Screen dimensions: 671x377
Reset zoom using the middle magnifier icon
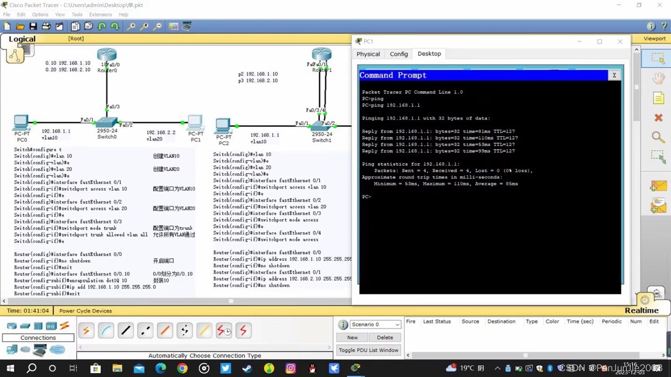[144, 26]
